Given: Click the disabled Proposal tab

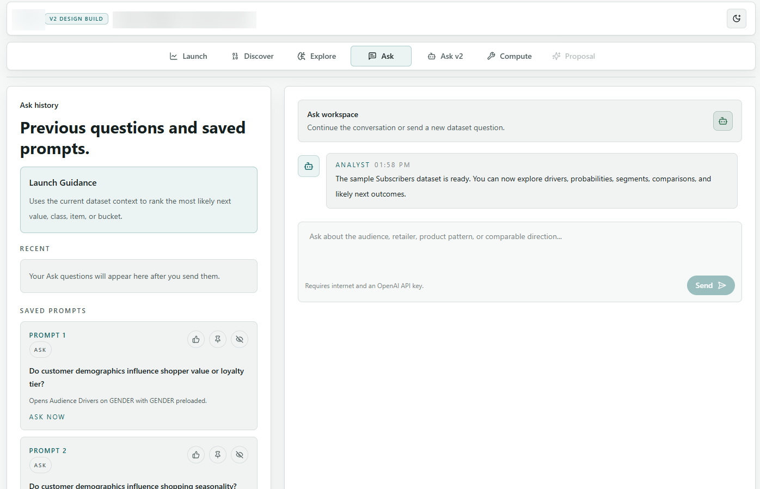Looking at the screenshot, I should pos(574,56).
